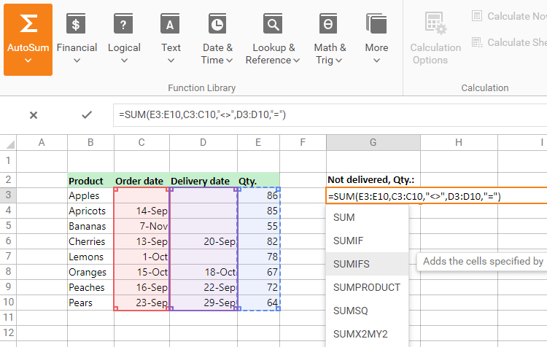Cancel formula entry with the X icon
The image size is (547, 347).
(33, 114)
